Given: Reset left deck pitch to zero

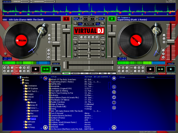Looking at the screenshot, I should [x=49, y=42].
